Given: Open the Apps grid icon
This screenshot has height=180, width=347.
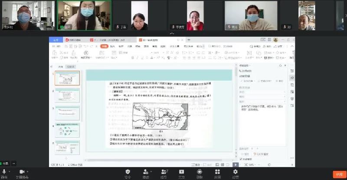Looking at the screenshot, I should (218, 172).
